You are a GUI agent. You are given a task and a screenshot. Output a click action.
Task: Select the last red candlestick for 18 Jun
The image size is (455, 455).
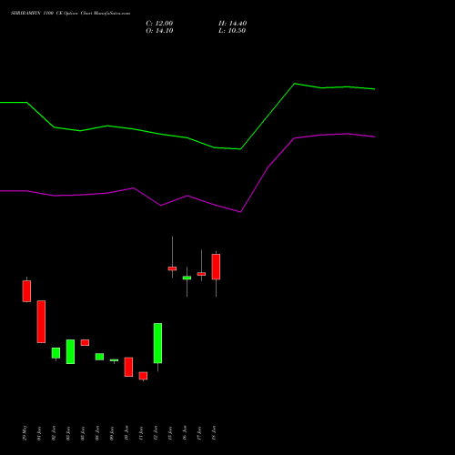[216, 267]
